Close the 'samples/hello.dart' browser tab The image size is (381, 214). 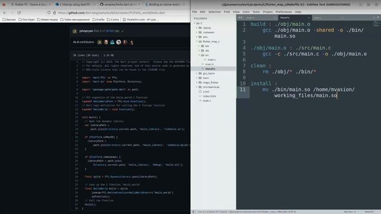pos(139,4)
